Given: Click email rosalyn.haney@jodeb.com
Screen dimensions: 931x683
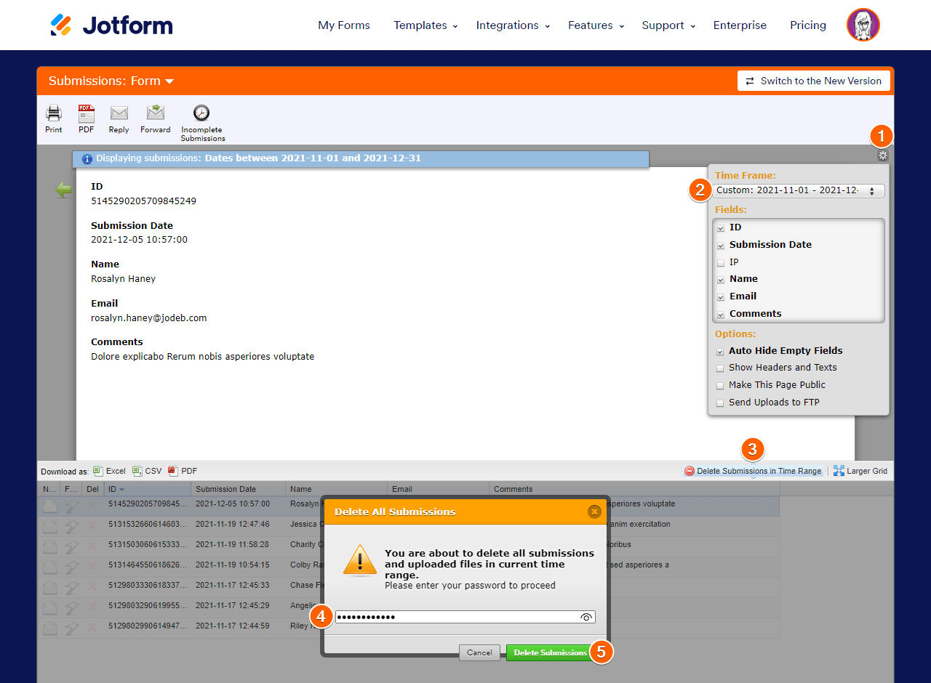Looking at the screenshot, I should coord(149,318).
